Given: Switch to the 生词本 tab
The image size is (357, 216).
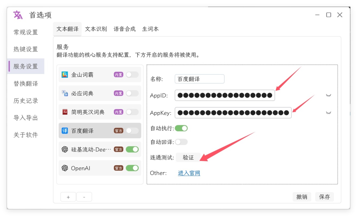Looking at the screenshot, I should pyautogui.click(x=151, y=29).
